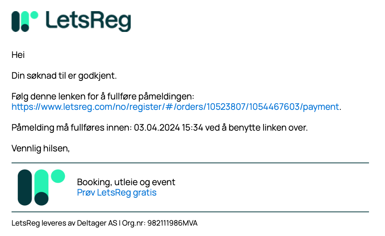Open the letsreg.com payment order link

click(x=175, y=107)
